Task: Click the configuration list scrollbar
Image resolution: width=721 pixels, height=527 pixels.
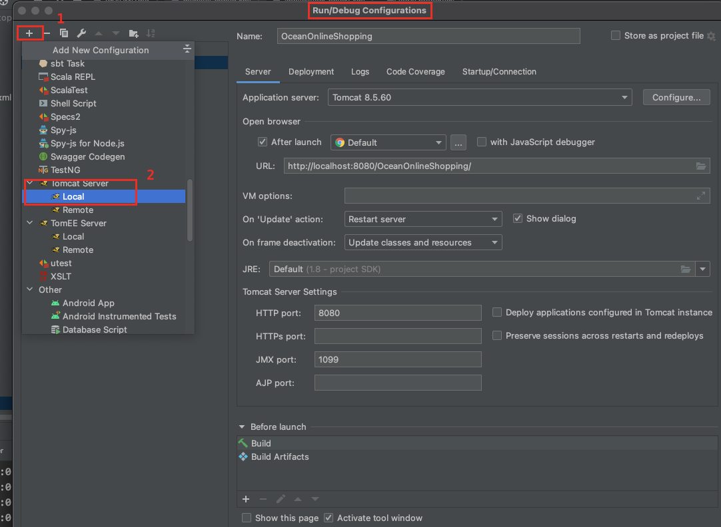Action: [190, 210]
